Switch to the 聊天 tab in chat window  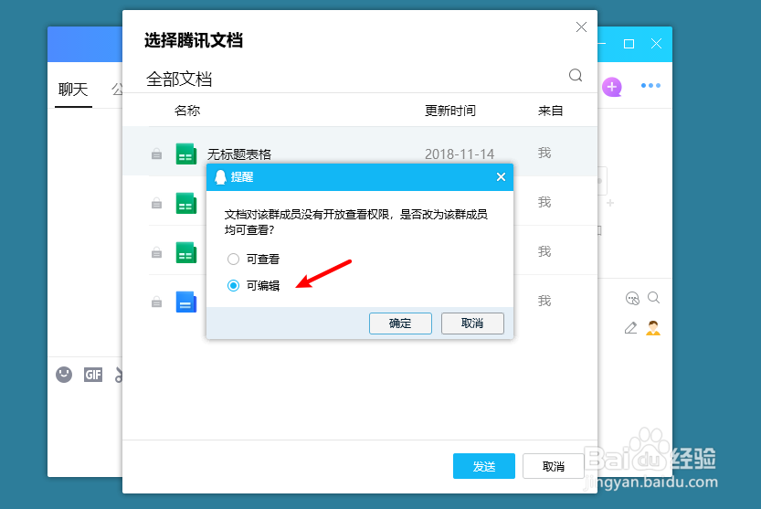(73, 90)
